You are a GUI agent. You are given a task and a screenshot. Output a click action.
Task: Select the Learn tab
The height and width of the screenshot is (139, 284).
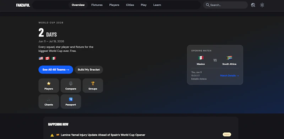click(x=157, y=5)
